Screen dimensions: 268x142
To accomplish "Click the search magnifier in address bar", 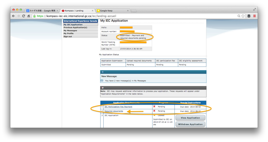I will coord(239,16).
